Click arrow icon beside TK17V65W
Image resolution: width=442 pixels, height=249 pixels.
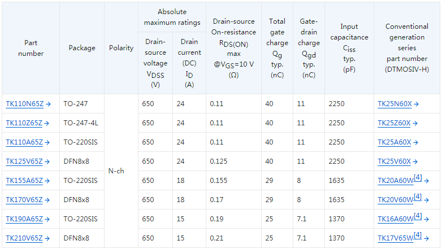(x=427, y=239)
